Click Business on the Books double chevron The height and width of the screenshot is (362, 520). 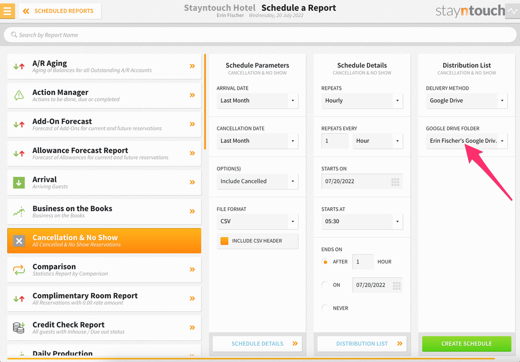pyautogui.click(x=192, y=211)
